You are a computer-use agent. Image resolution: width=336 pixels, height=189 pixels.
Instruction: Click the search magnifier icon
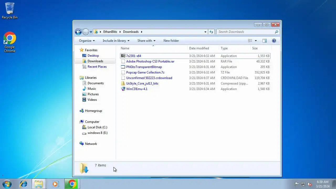276,32
